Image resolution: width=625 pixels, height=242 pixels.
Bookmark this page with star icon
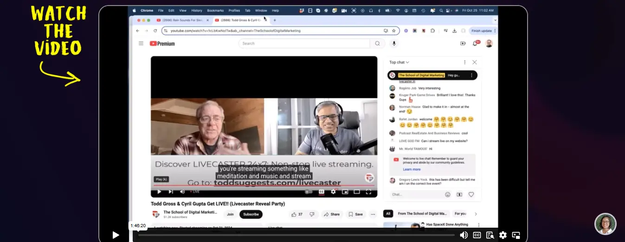click(x=393, y=31)
